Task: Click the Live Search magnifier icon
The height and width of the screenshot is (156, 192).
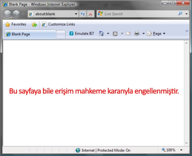Action: (180, 14)
